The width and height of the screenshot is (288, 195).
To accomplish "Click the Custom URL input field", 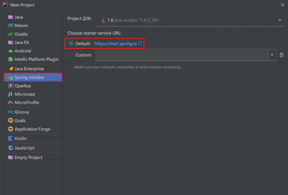I will (x=182, y=55).
